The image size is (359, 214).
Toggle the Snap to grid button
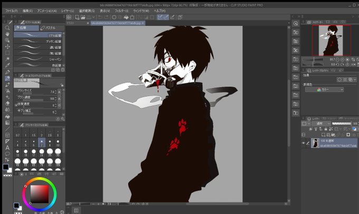(x=173, y=17)
